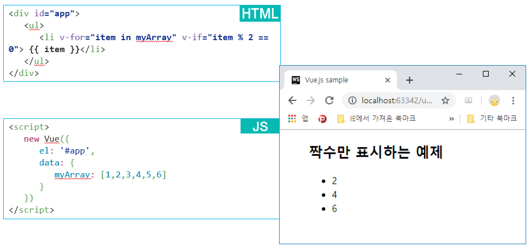
Task: Click list item 6 on the page
Action: [335, 209]
